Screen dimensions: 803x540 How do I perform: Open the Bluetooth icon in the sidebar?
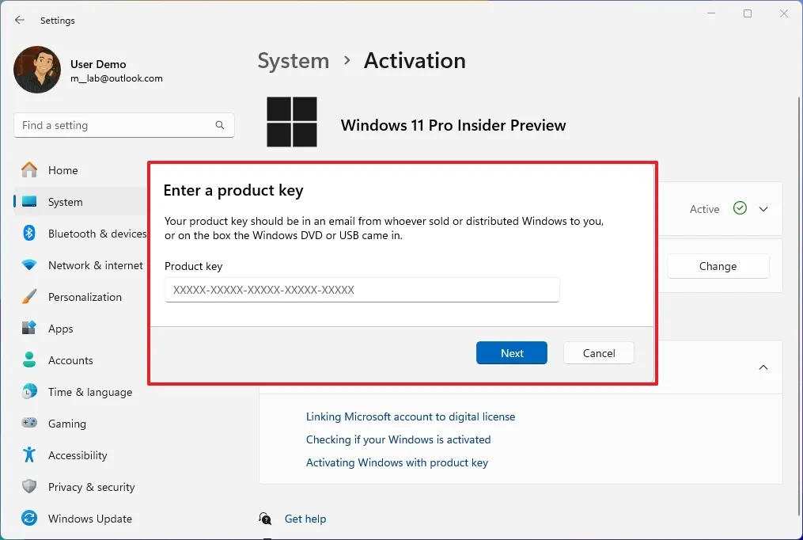[29, 234]
